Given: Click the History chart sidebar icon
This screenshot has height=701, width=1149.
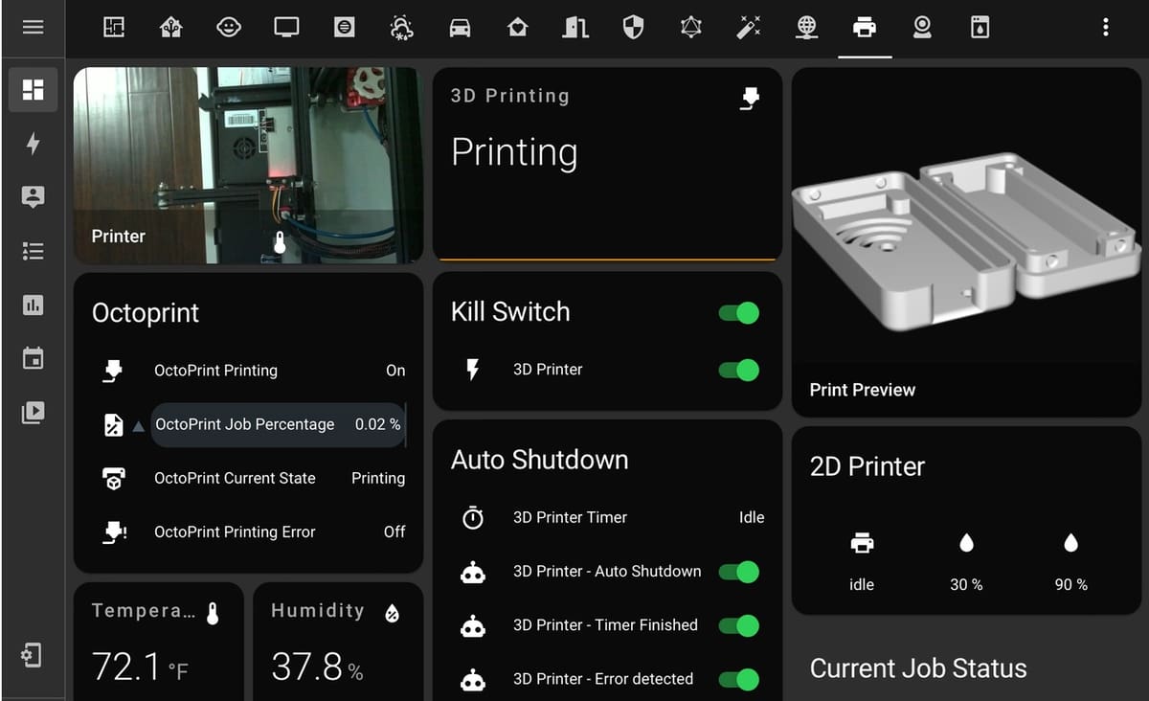Looking at the screenshot, I should click(33, 305).
